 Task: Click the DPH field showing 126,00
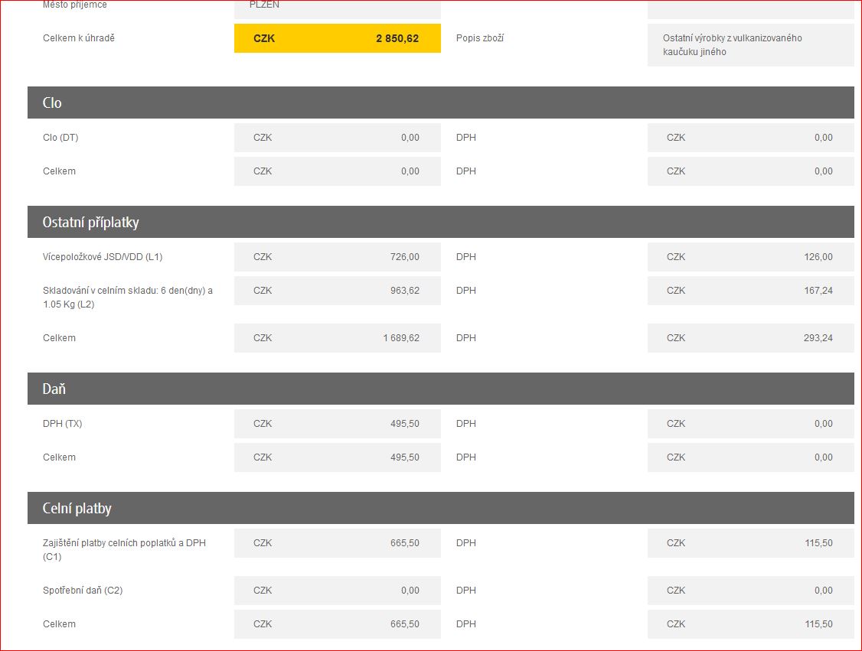click(x=750, y=257)
